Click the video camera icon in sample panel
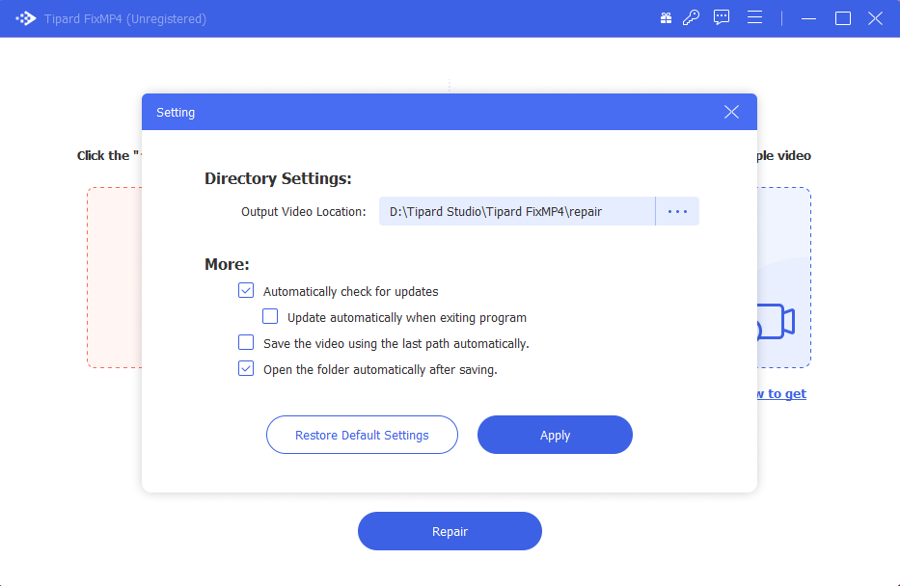 (x=776, y=322)
